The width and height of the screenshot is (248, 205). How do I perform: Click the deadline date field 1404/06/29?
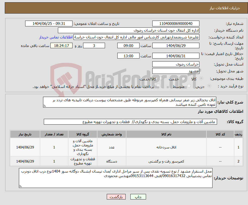coord(176,45)
